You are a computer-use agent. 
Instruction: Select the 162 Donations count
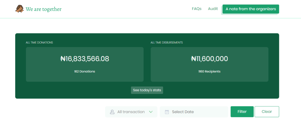pyautogui.click(x=85, y=71)
